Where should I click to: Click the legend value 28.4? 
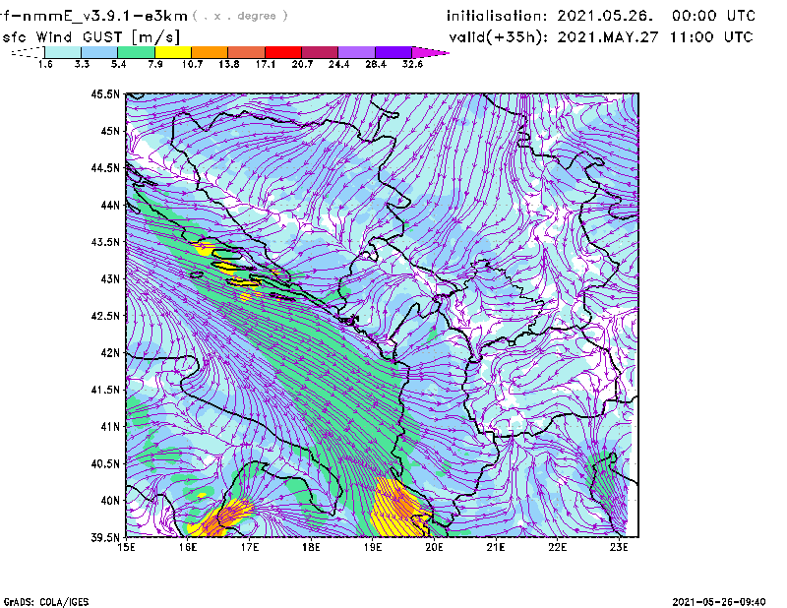(x=375, y=64)
